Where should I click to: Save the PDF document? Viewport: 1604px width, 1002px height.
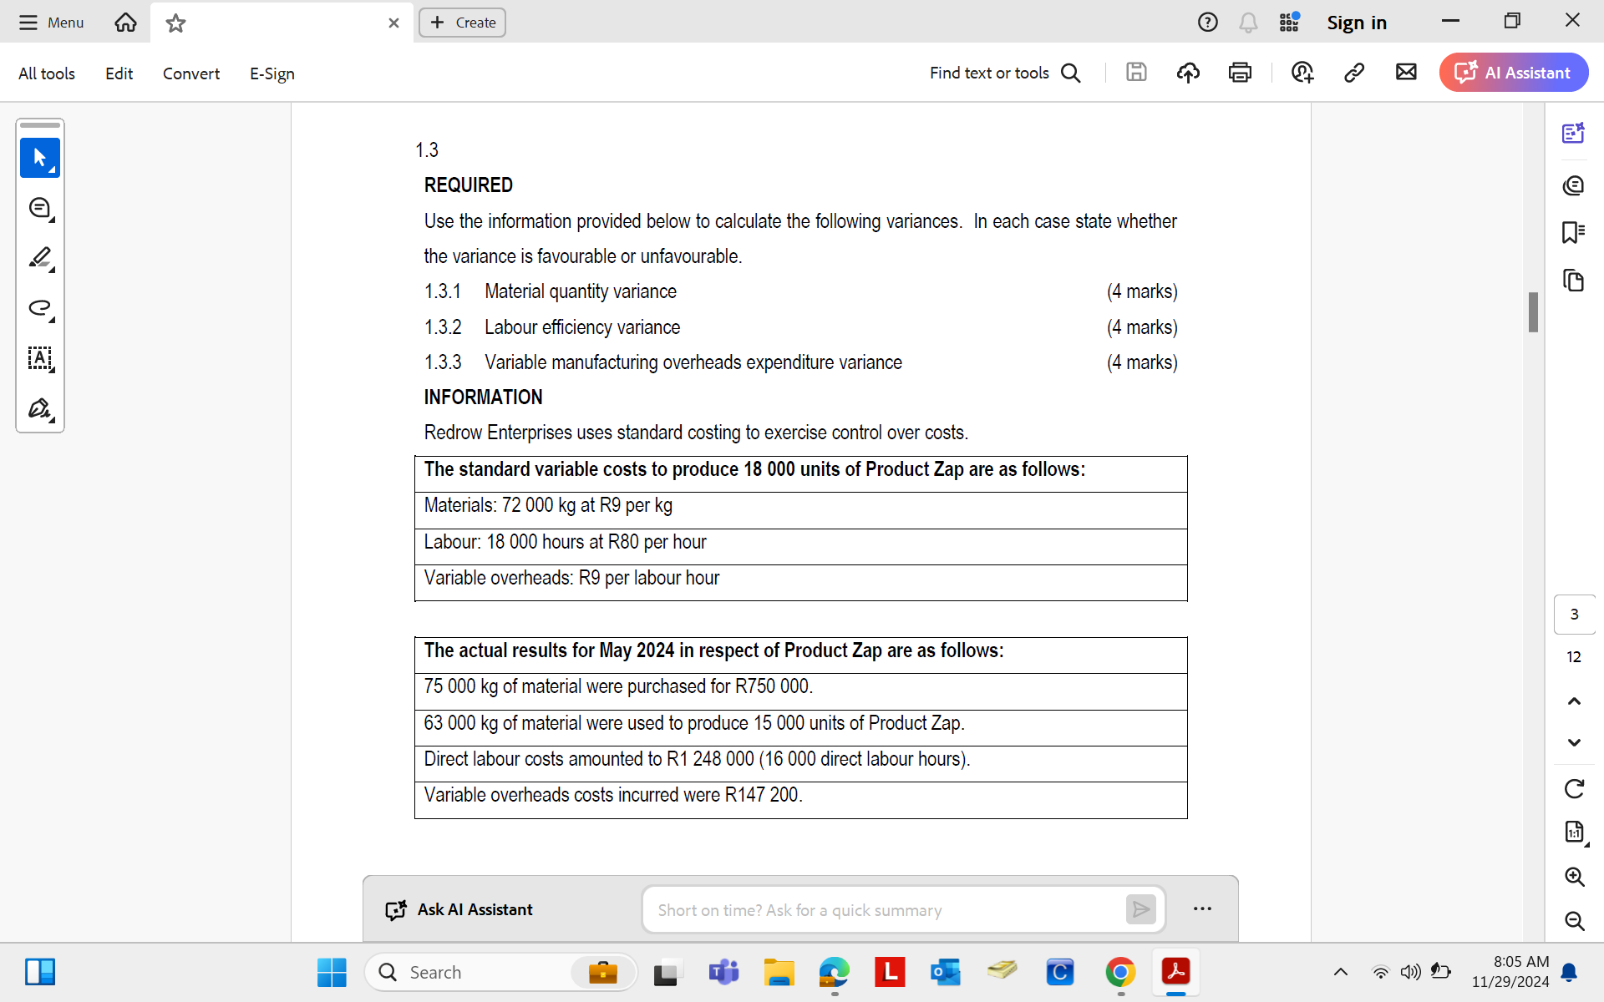coord(1136,73)
